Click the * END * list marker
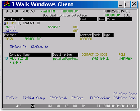The image size is (140, 111). 15,63
